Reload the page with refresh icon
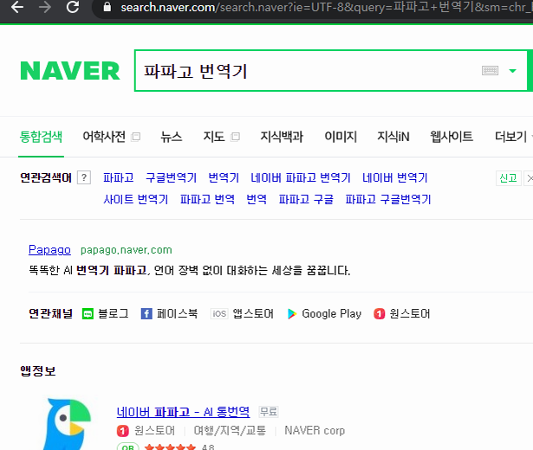This screenshot has width=533, height=450. pyautogui.click(x=73, y=7)
